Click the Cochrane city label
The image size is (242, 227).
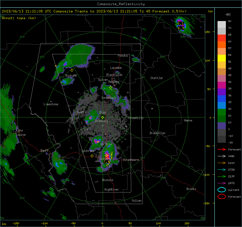88,151
